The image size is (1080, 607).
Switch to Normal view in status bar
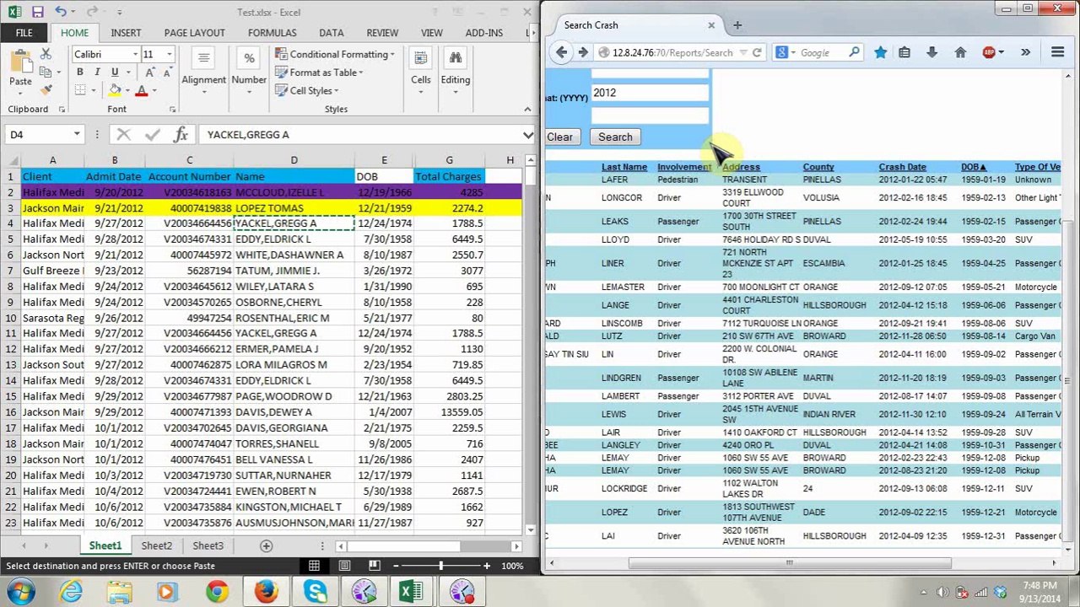(314, 566)
